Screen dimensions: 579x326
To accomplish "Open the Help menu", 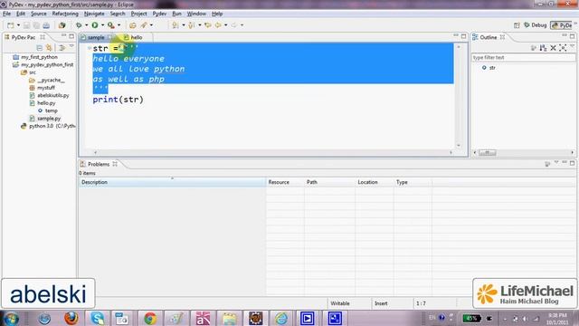I will click(217, 14).
